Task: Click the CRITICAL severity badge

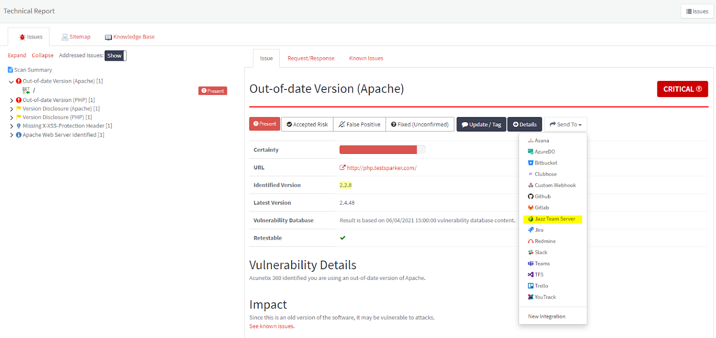Action: pyautogui.click(x=682, y=89)
